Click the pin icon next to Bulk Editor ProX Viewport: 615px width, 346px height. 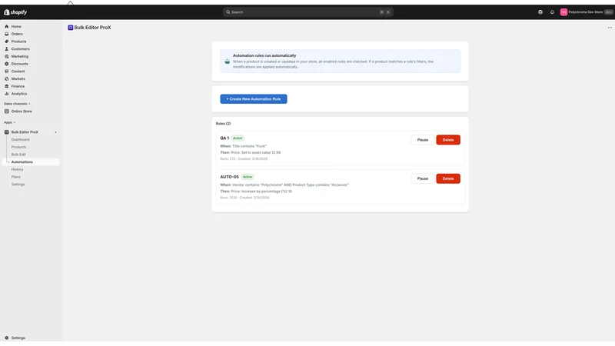pyautogui.click(x=55, y=132)
